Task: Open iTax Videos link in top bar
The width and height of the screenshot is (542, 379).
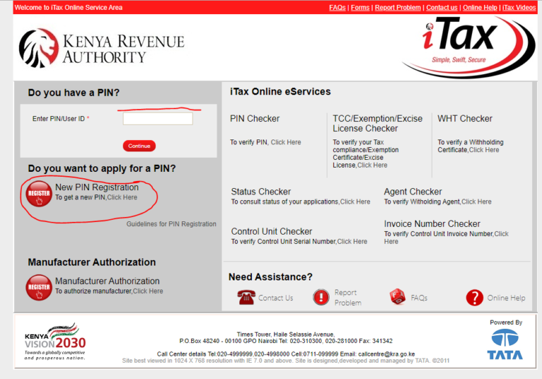Action: point(519,8)
